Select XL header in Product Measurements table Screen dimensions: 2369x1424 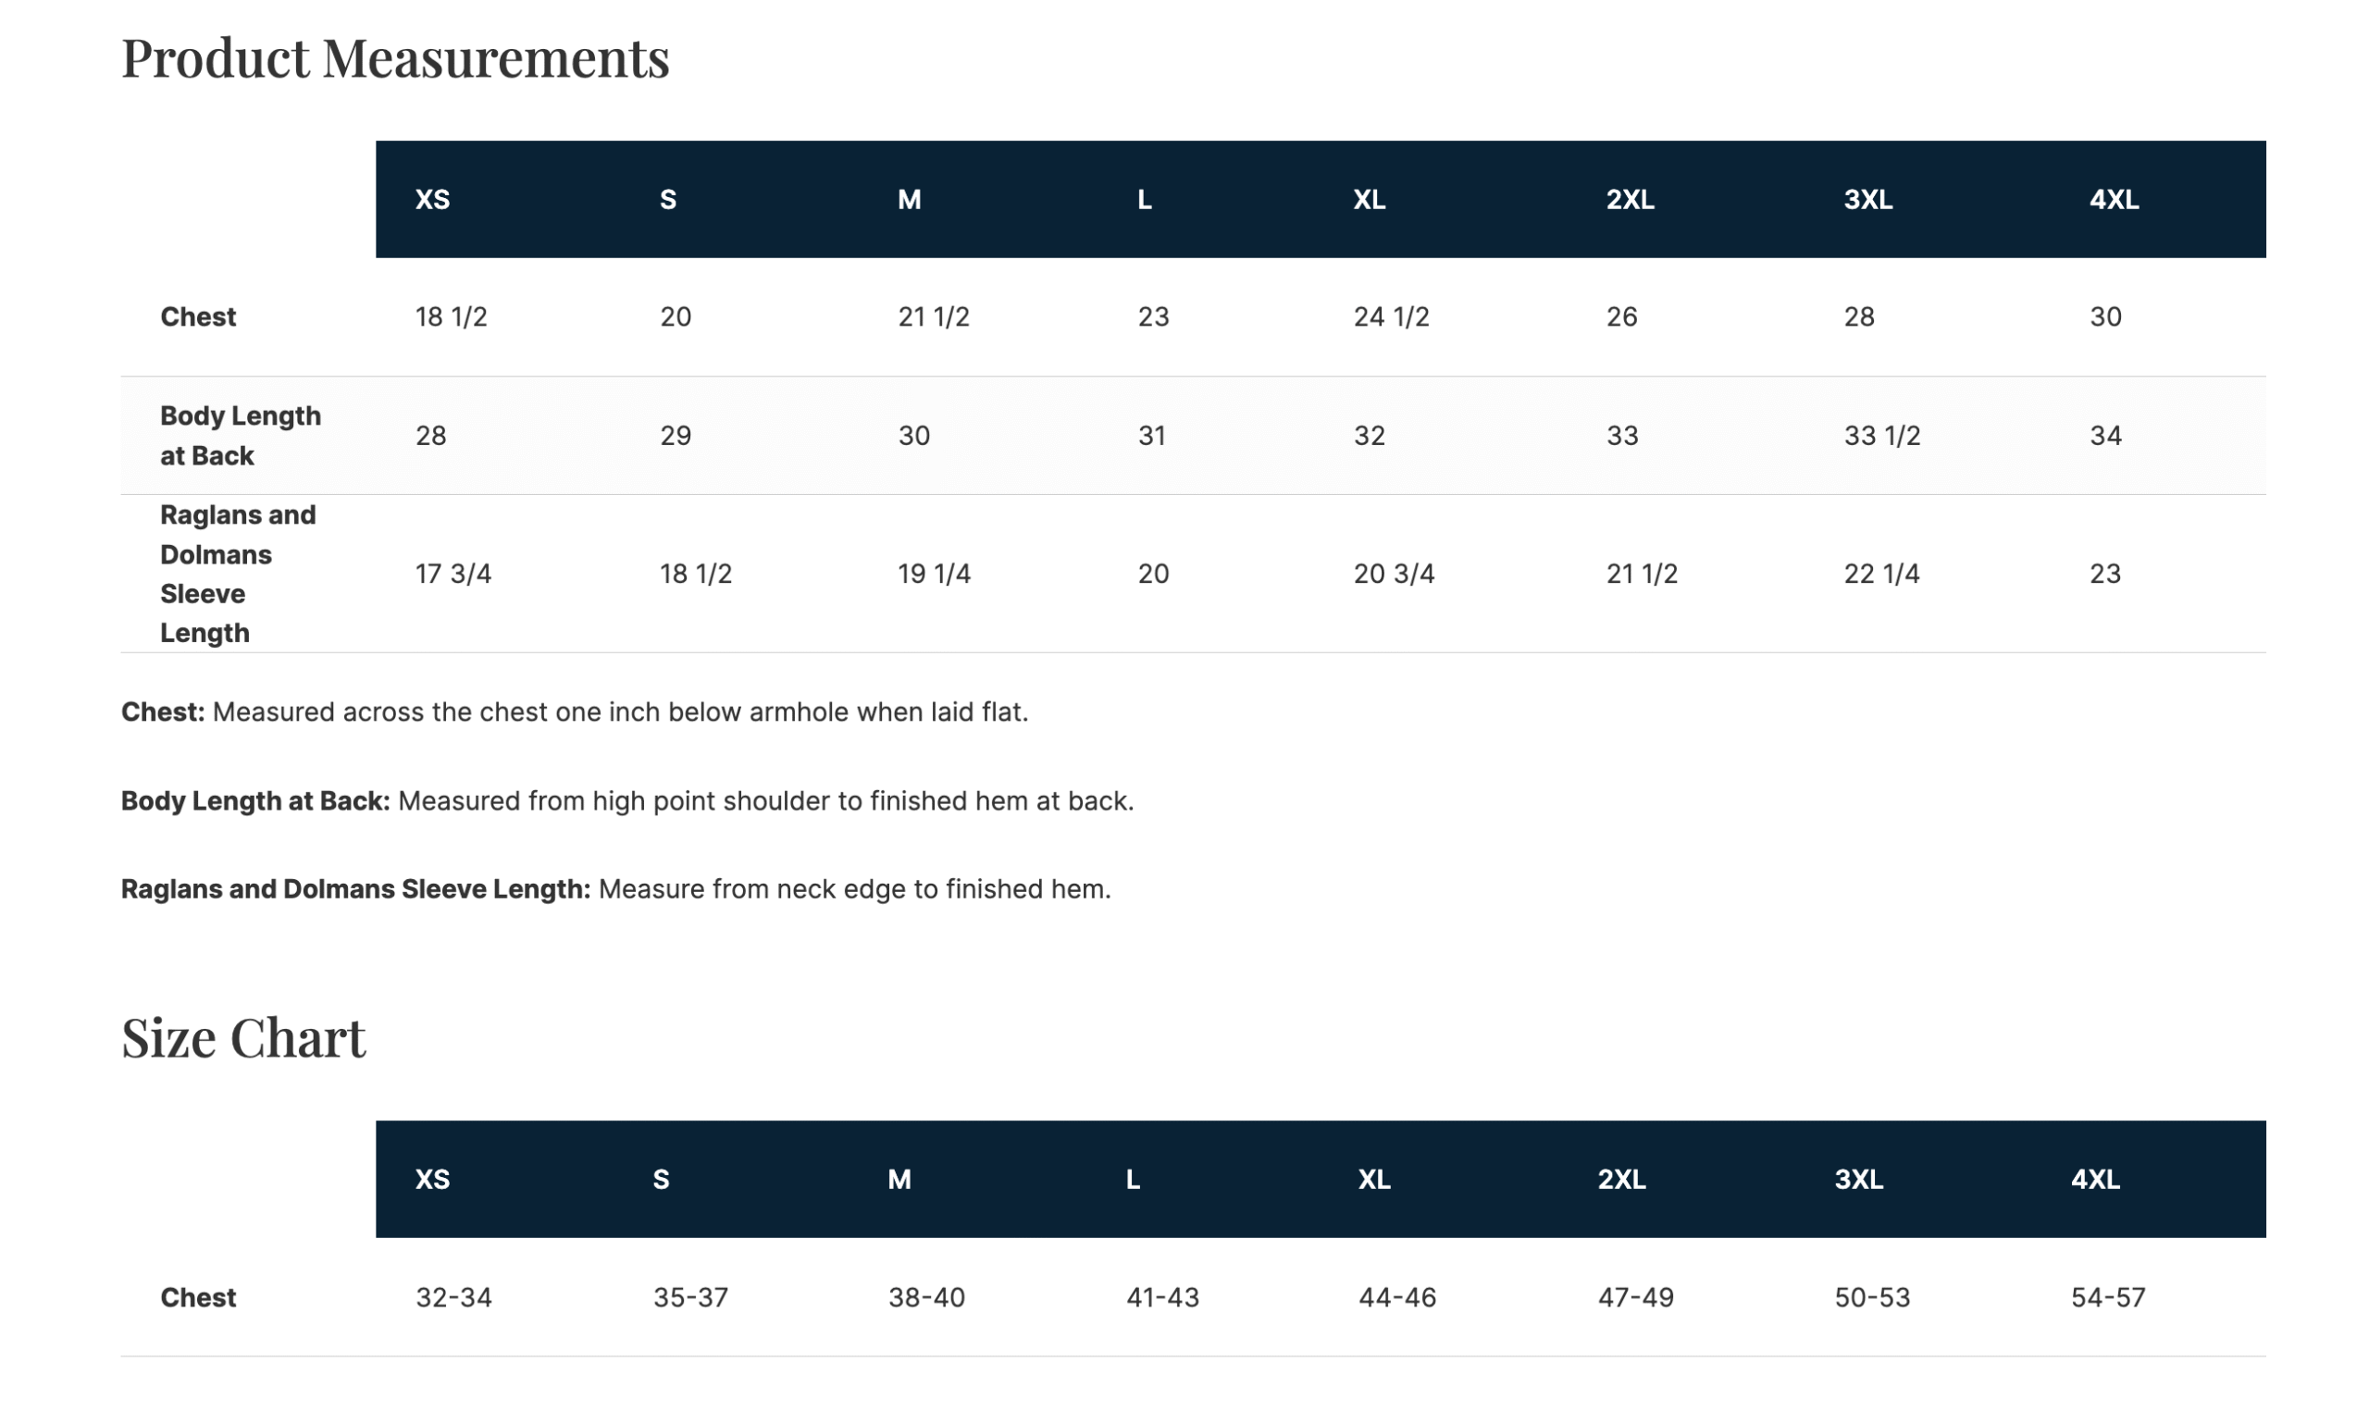click(1369, 200)
